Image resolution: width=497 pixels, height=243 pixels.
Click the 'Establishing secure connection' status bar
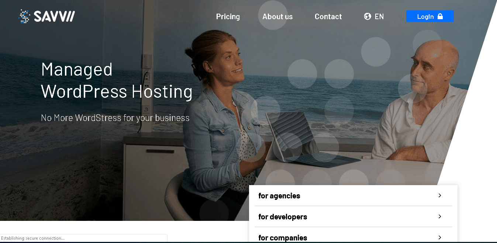84,238
